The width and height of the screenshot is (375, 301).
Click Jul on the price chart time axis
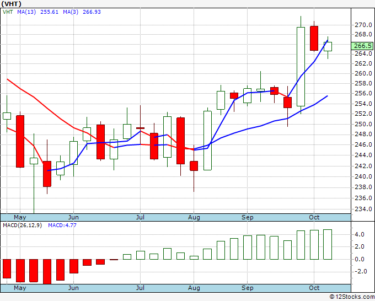(x=140, y=218)
